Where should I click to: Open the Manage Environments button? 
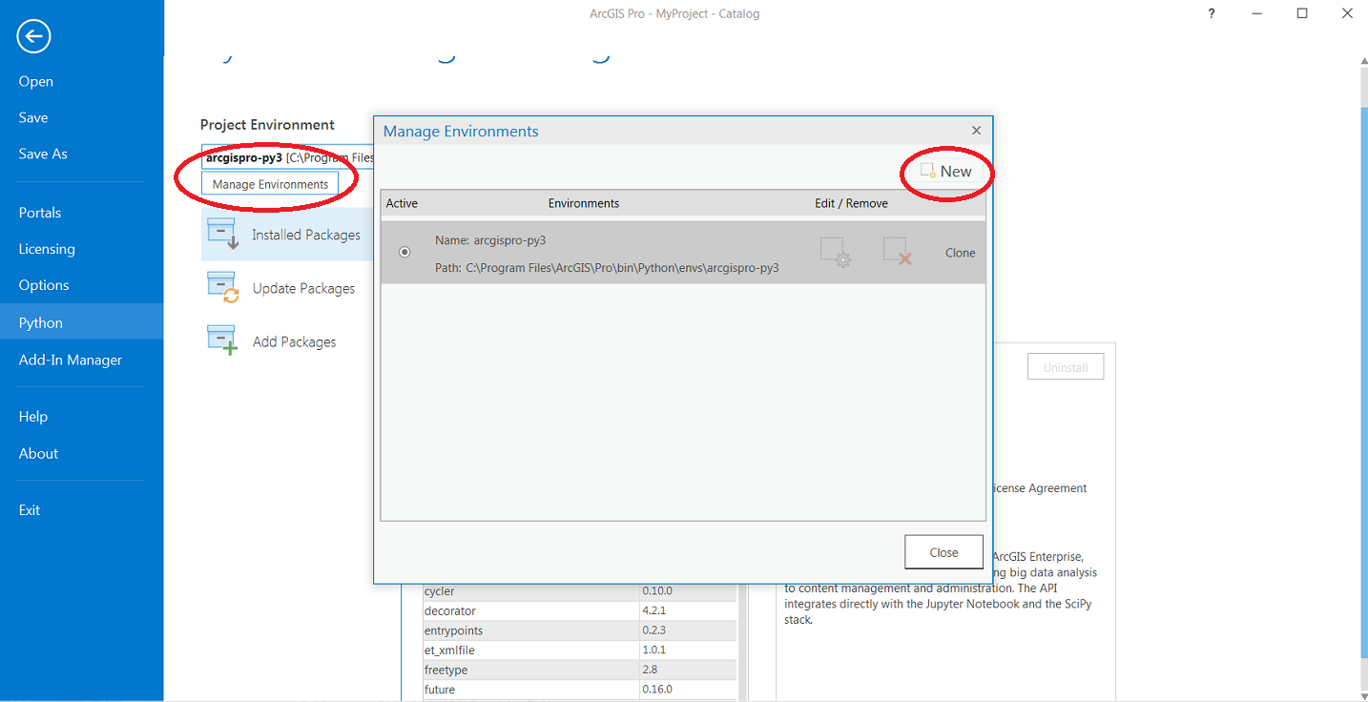pyautogui.click(x=270, y=184)
